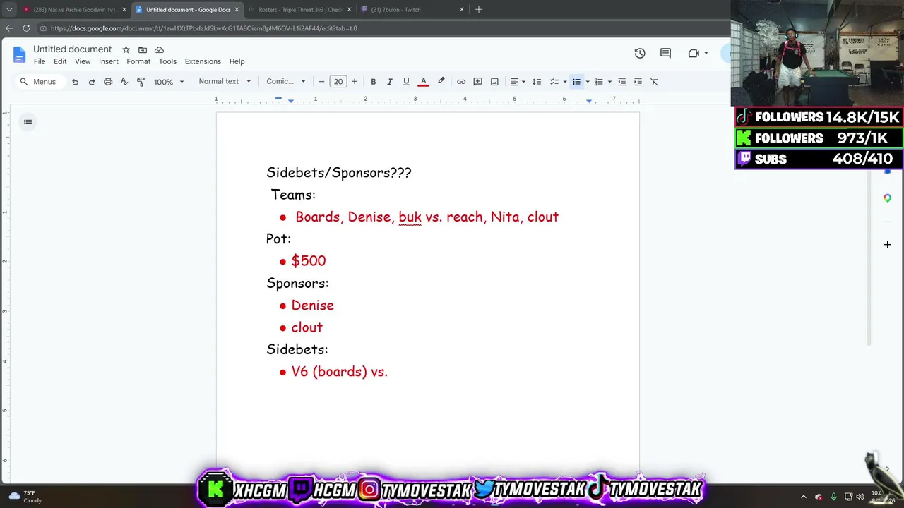Click the Google Docs home logo

point(19,54)
